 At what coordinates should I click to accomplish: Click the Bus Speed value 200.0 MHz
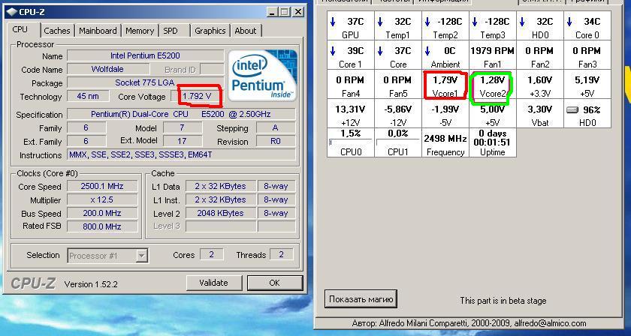point(102,213)
